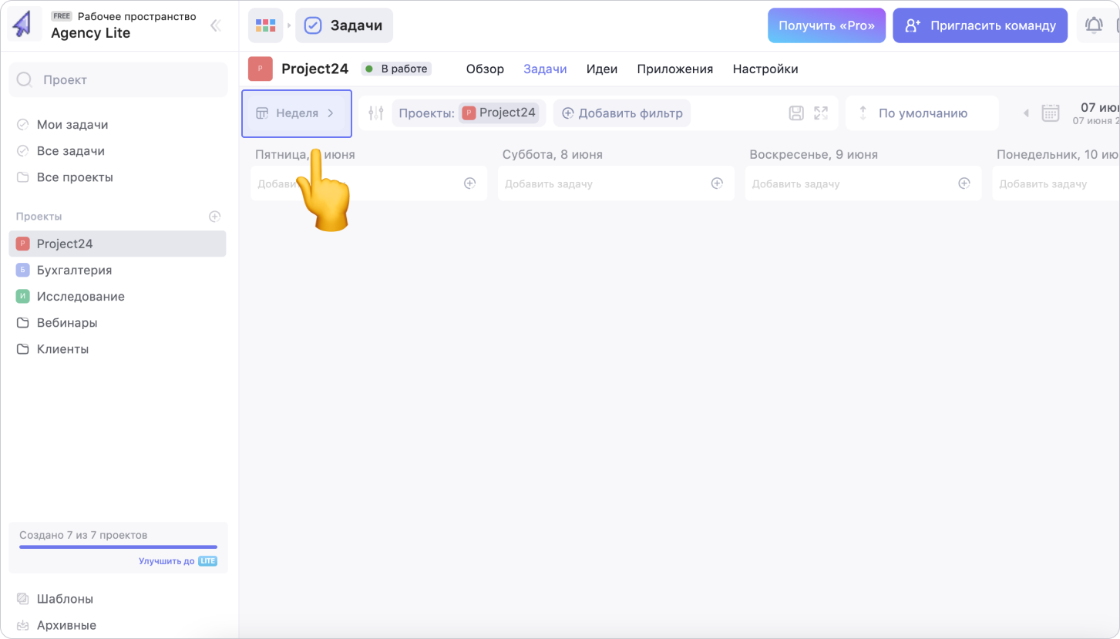Click the notifications bell icon

pos(1093,25)
